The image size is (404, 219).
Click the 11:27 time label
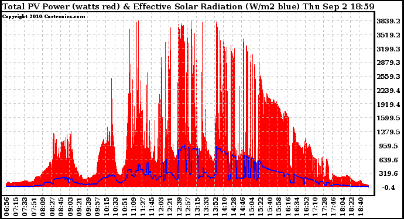tap(143, 207)
